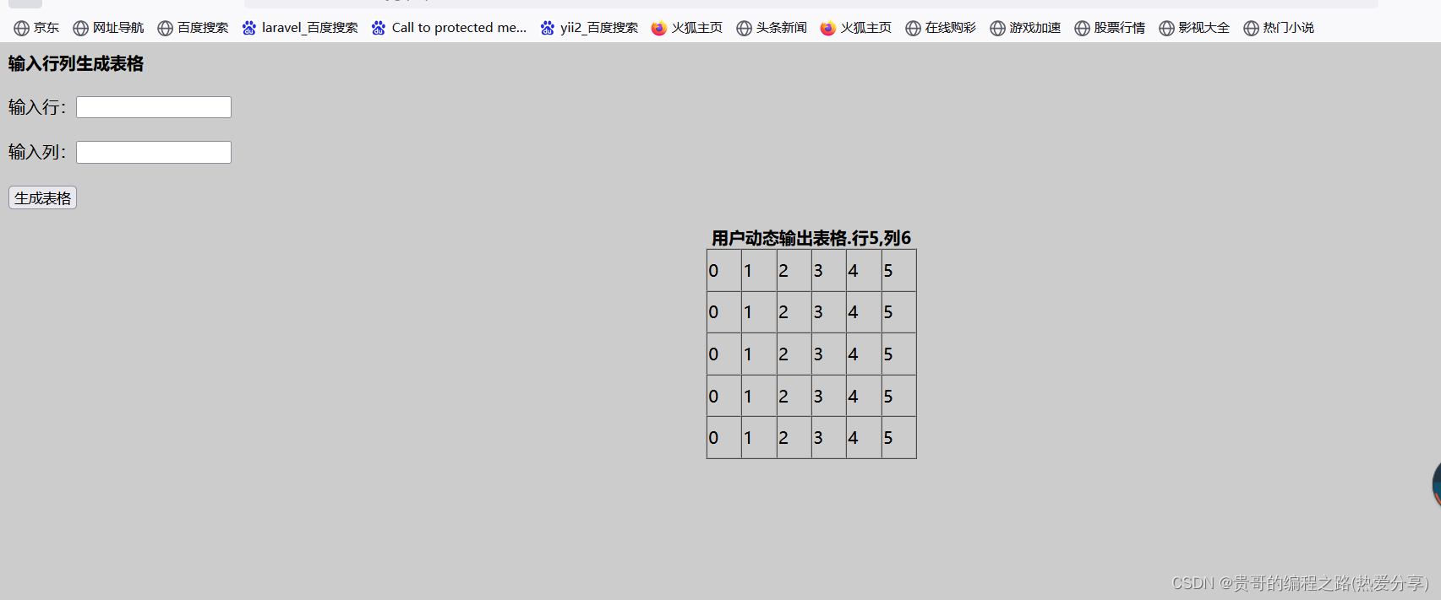The image size is (1441, 600).
Task: Click the globe icon beside 在线购彩
Action: click(x=913, y=29)
